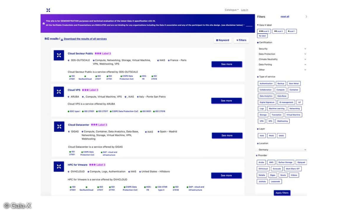
Task: Expand the Climate Neutrality certification section
Action: point(282,59)
